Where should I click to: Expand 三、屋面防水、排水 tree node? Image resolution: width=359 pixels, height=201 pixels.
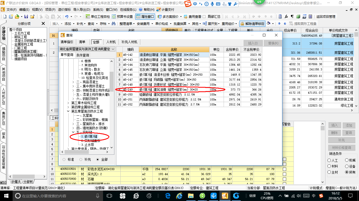(73, 124)
